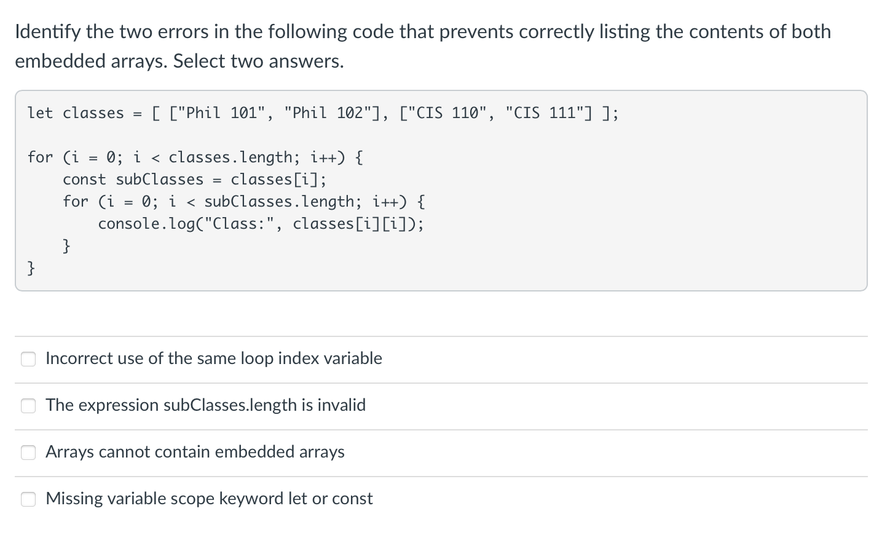
Task: Click the console.log statement line
Action: 261,223
